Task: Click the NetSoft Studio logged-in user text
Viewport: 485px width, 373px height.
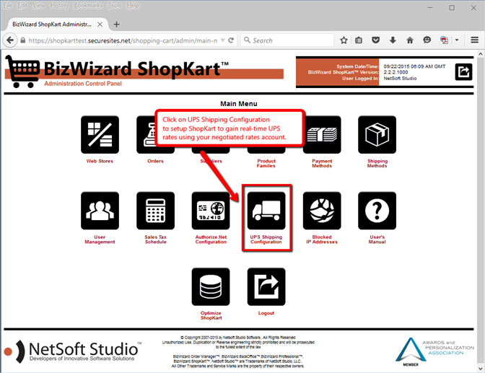Action: coord(400,79)
